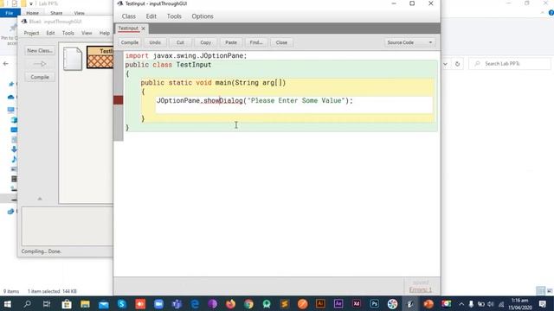Screen dimensions: 554x311
Task: Open Google Chrome from the taskbar
Action: 248,303
